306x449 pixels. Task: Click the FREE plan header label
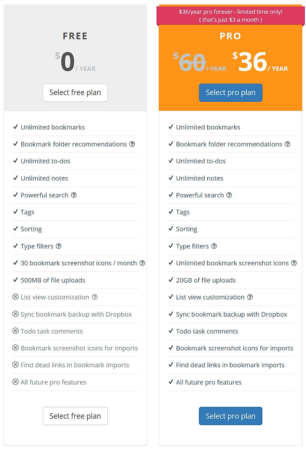(75, 36)
